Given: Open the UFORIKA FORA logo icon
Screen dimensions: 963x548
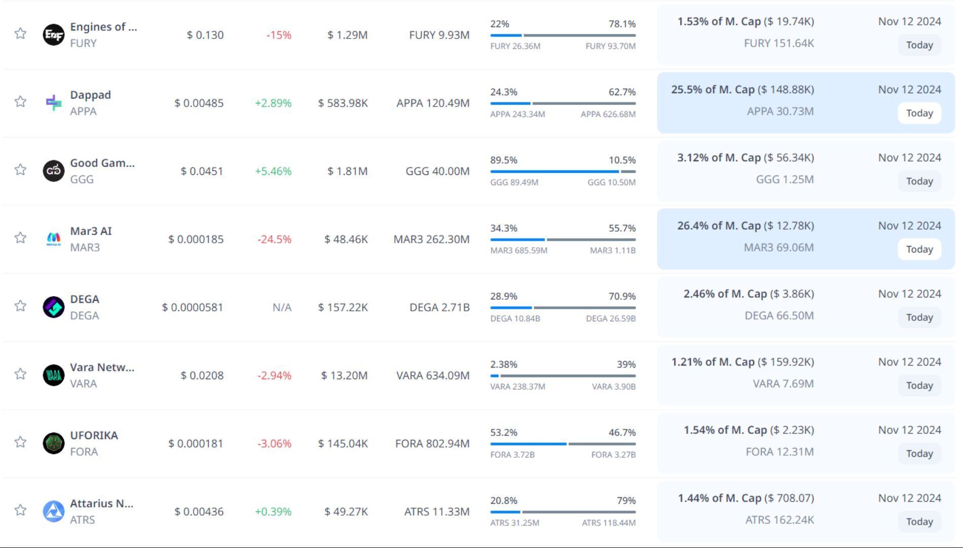Looking at the screenshot, I should (53, 443).
